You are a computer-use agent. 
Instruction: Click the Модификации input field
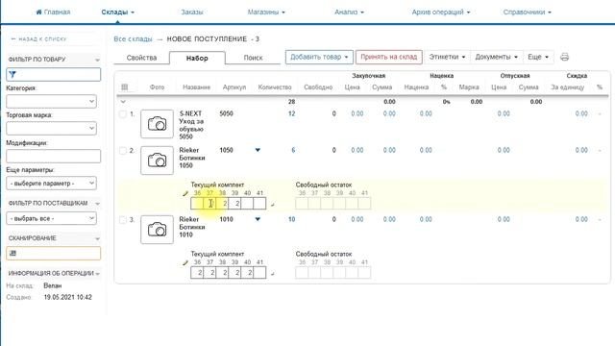(54, 156)
